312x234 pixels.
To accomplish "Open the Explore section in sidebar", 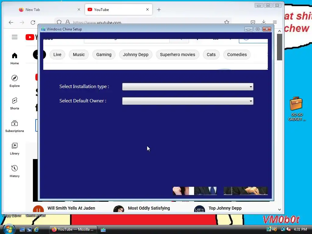I will pyautogui.click(x=15, y=81).
